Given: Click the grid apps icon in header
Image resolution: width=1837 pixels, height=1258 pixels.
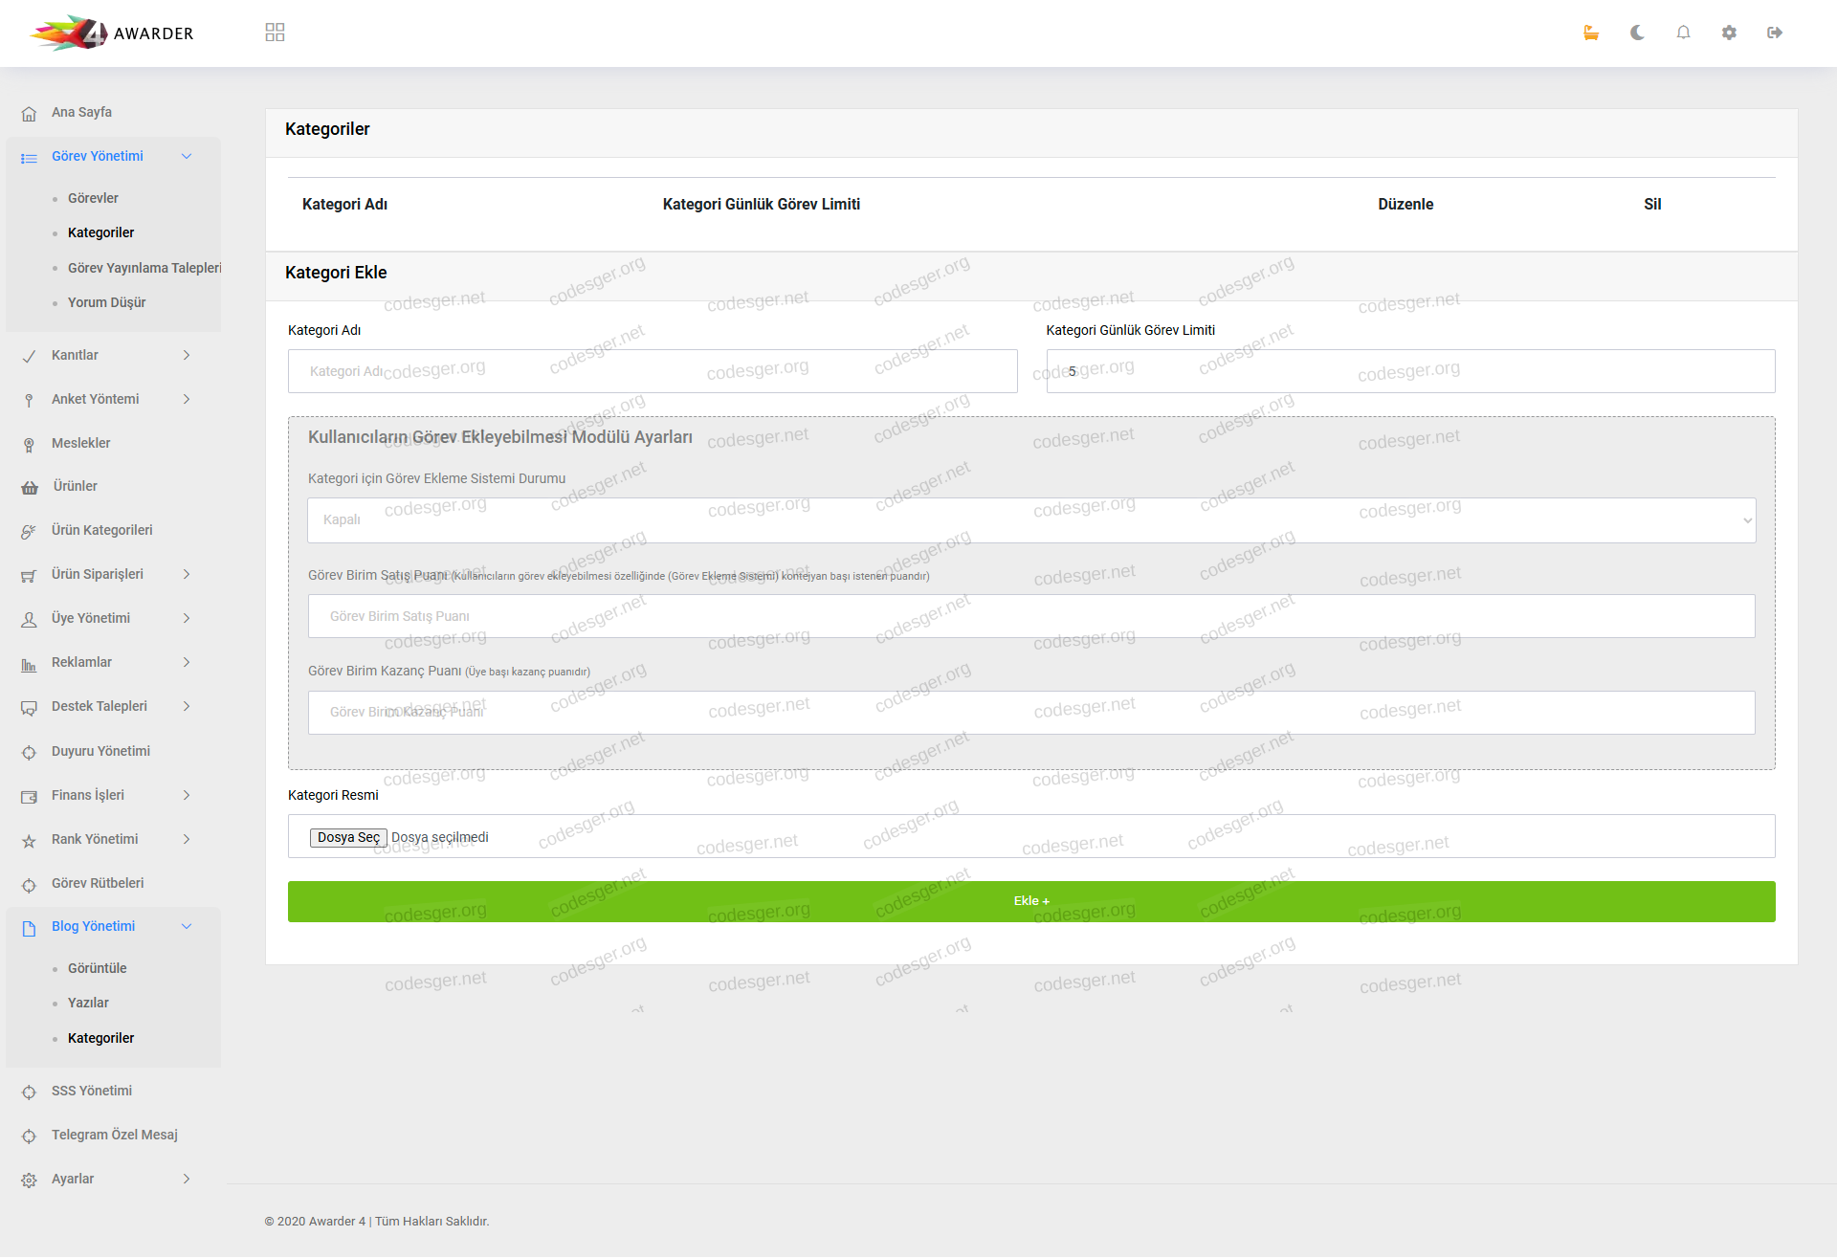Looking at the screenshot, I should 275,33.
